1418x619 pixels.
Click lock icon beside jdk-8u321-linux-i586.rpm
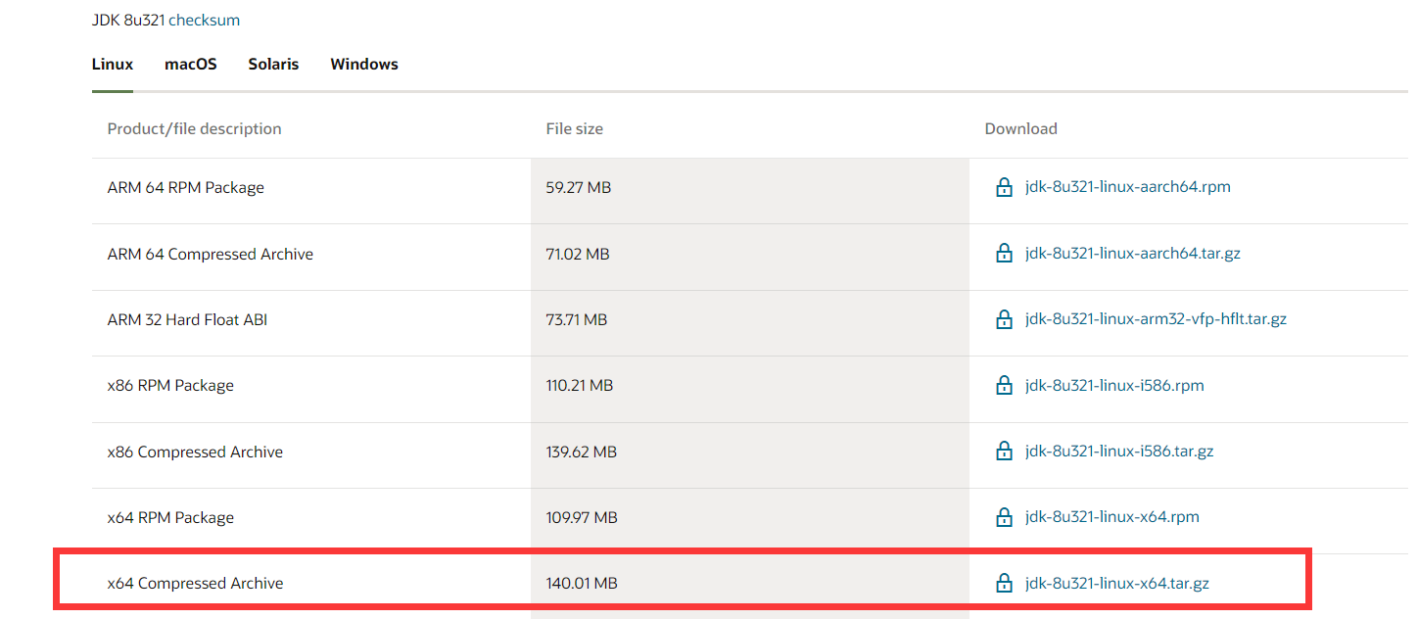(x=1004, y=386)
